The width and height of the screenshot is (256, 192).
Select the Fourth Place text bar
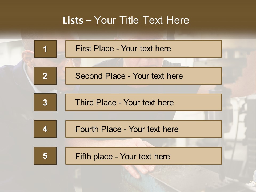143,129
